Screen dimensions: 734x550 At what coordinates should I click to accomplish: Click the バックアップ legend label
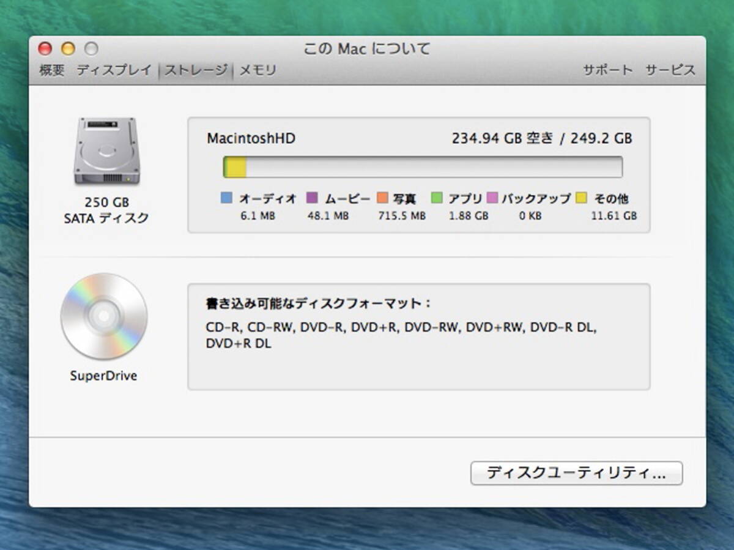click(536, 198)
